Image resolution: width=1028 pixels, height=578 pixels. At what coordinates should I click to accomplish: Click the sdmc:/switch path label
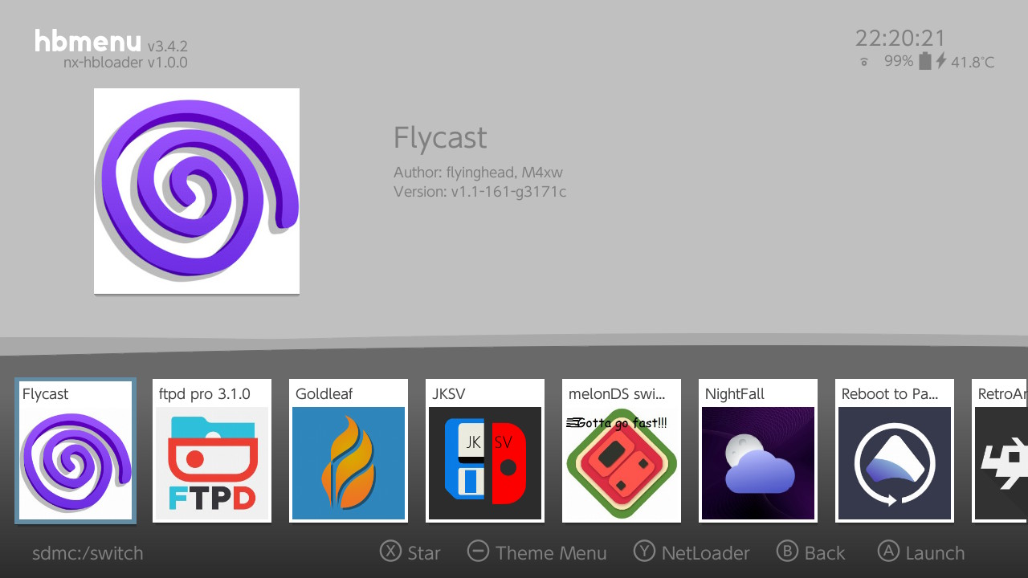click(x=87, y=553)
